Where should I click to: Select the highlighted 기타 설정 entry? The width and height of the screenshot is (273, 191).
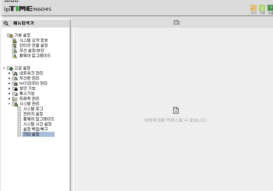point(38,134)
